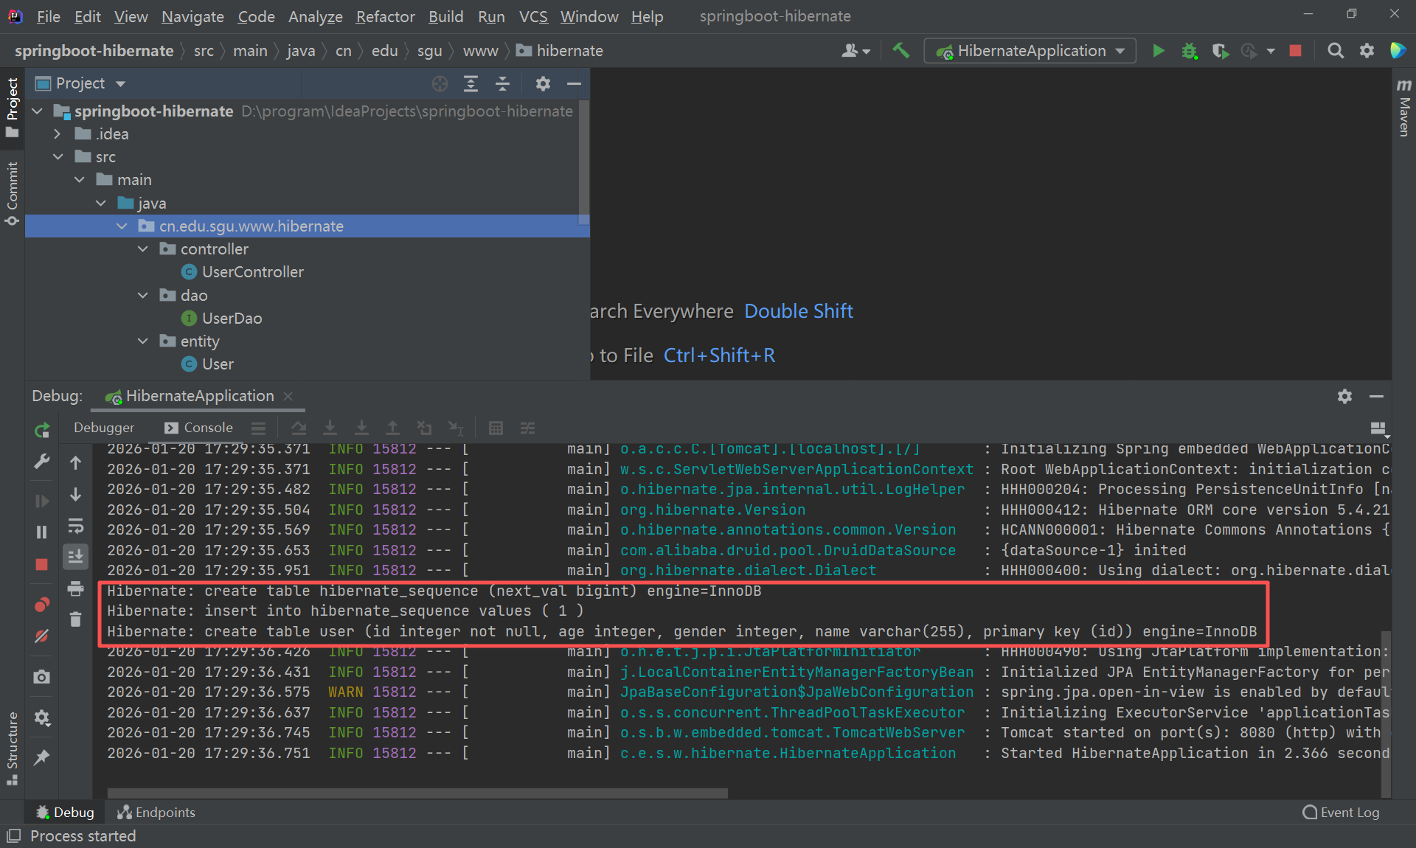Open the Refactor menu
This screenshot has height=848, width=1416.
(x=385, y=16)
